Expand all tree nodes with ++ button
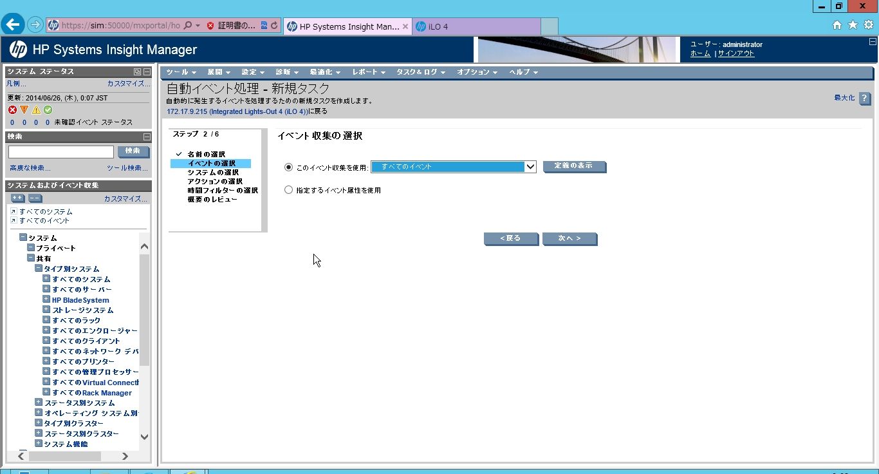Viewport: 879px width, 474px height. [x=18, y=198]
